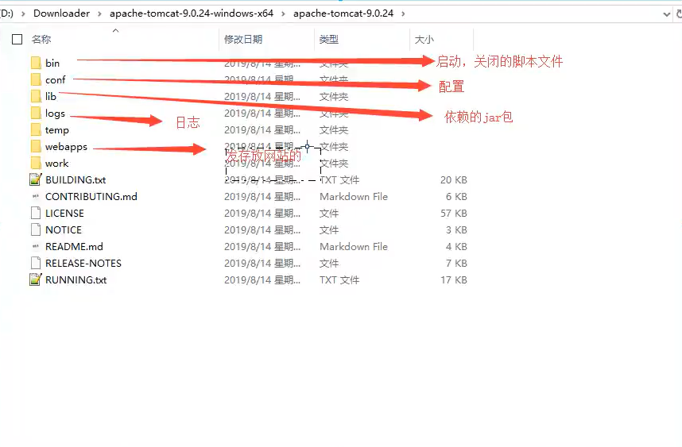The image size is (682, 447).
Task: Click the webapps folder icon
Action: click(x=35, y=147)
